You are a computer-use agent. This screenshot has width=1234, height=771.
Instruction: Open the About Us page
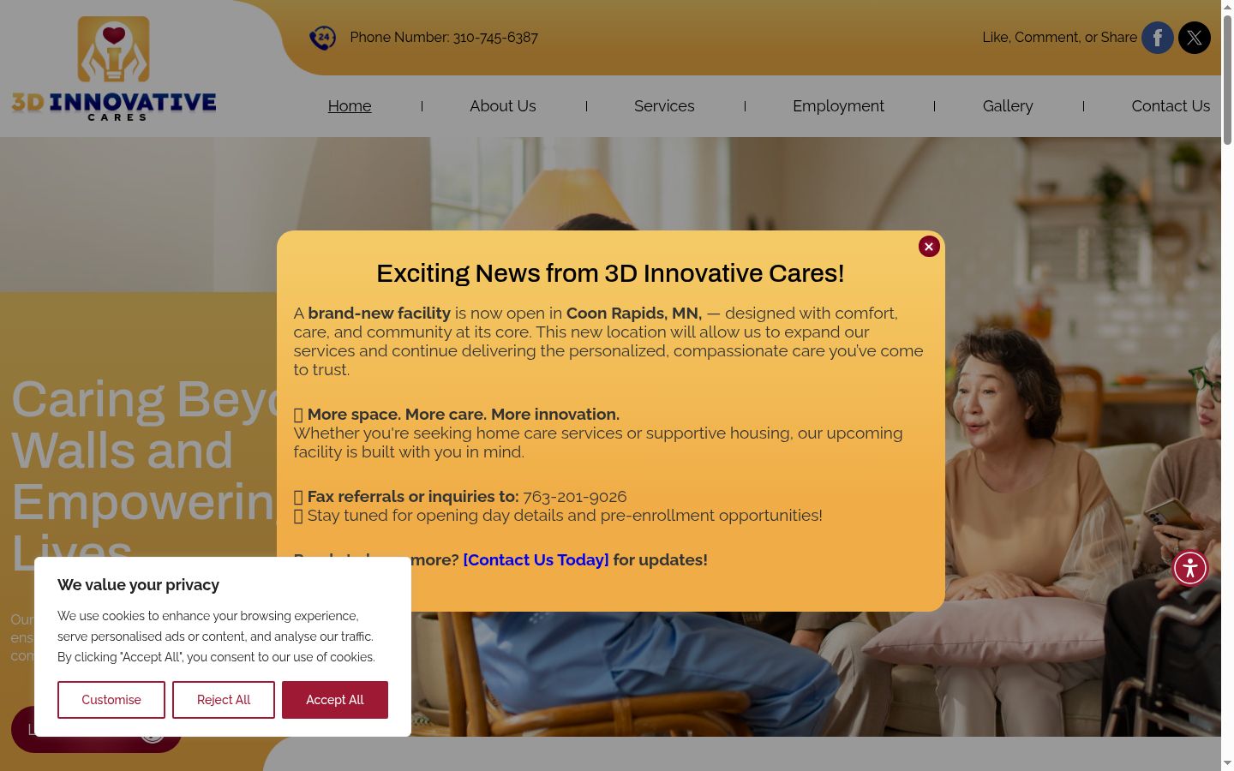(x=503, y=106)
